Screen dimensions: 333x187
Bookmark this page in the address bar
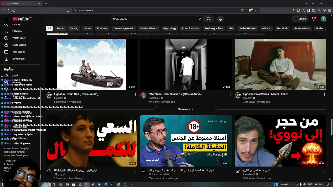click(68, 10)
